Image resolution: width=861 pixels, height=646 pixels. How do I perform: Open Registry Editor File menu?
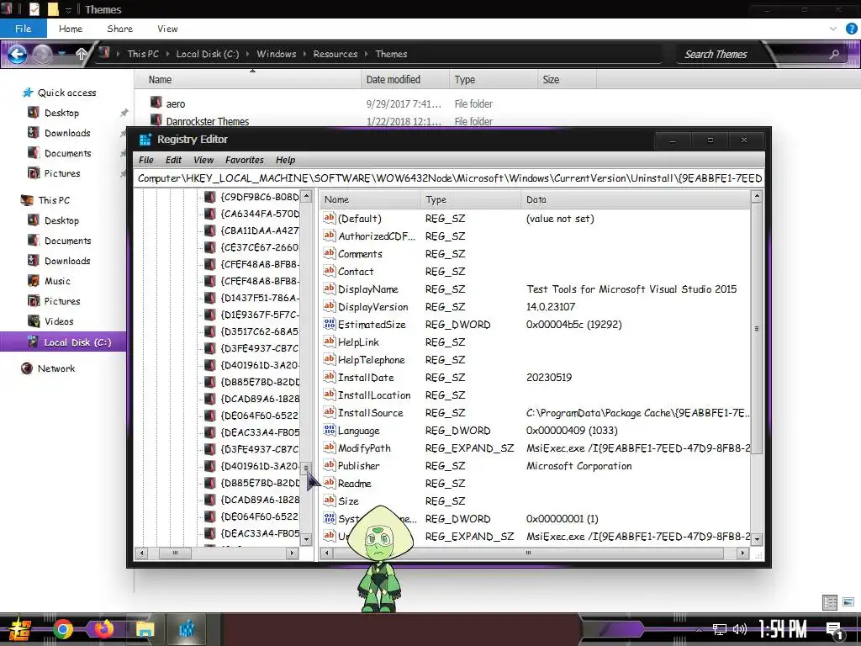click(146, 160)
